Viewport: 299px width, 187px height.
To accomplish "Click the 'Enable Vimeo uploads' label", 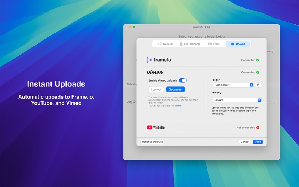I will pyautogui.click(x=163, y=80).
